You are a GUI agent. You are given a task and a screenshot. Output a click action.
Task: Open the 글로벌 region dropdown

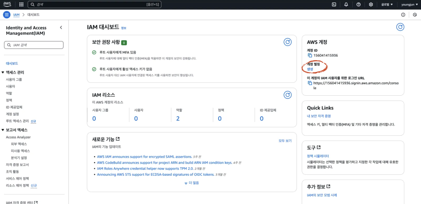tap(387, 5)
